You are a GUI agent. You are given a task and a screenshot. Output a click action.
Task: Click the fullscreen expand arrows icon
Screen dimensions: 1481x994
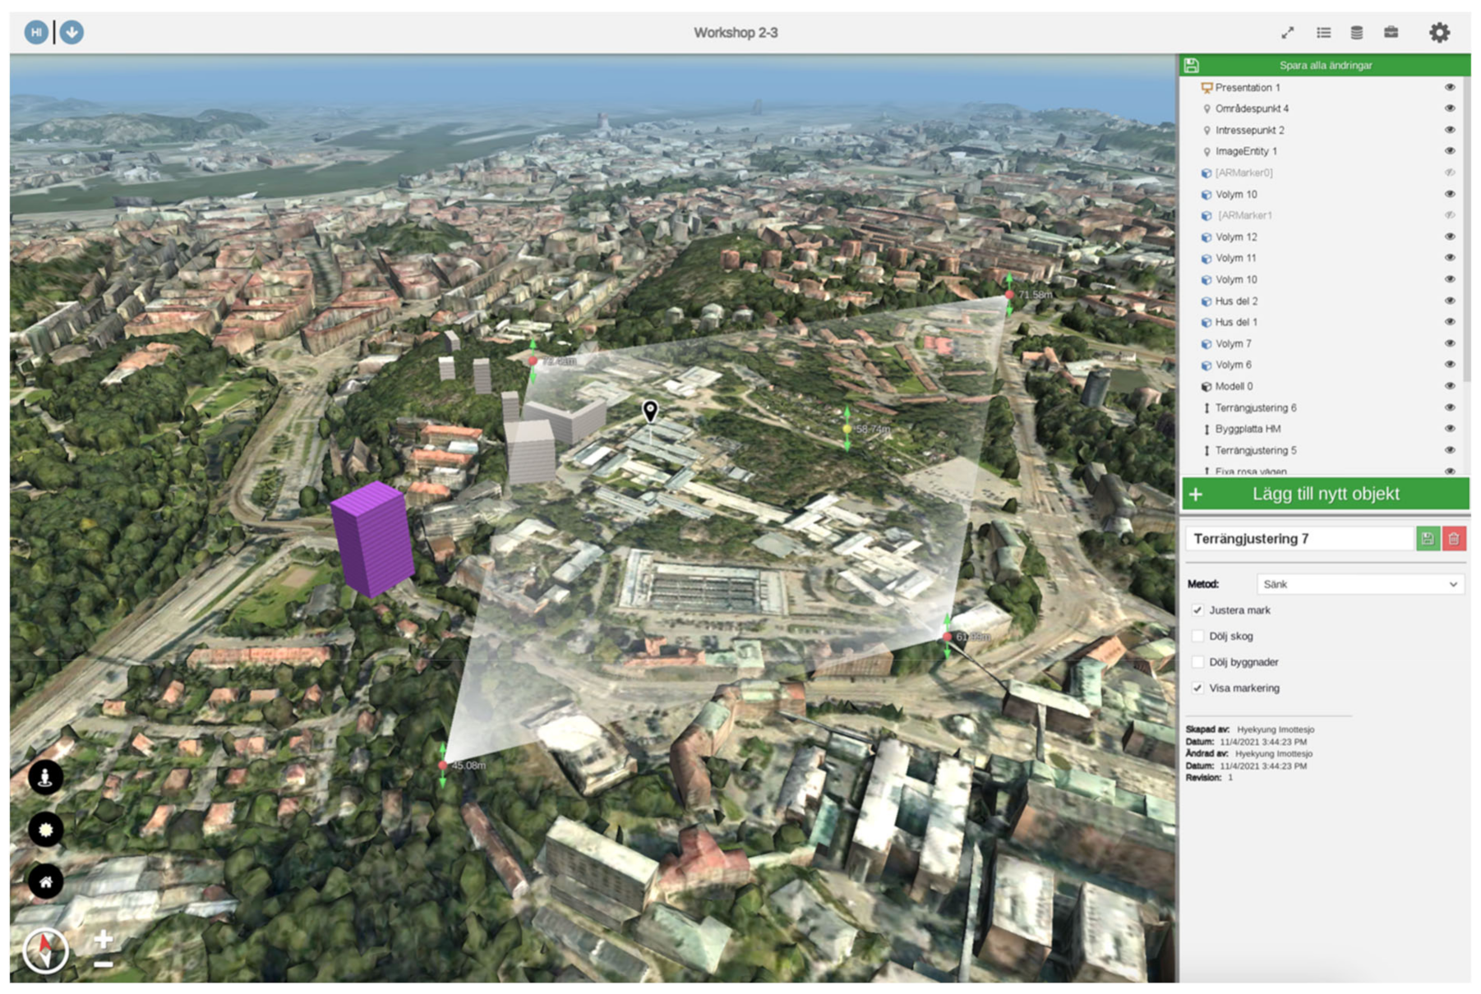pyautogui.click(x=1287, y=33)
